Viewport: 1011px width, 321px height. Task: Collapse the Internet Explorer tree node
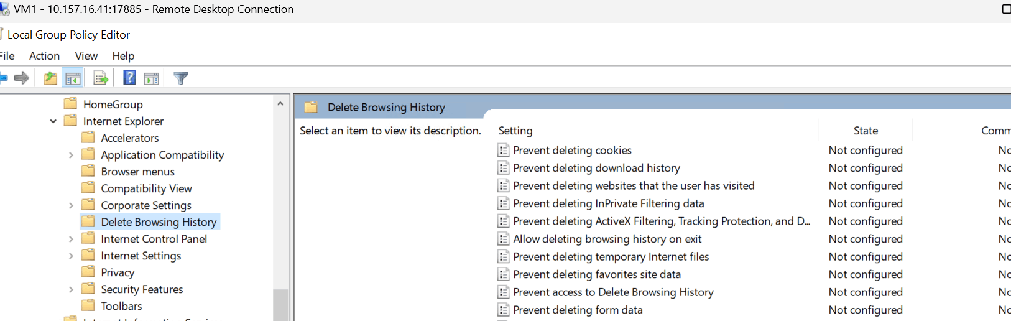pyautogui.click(x=53, y=121)
